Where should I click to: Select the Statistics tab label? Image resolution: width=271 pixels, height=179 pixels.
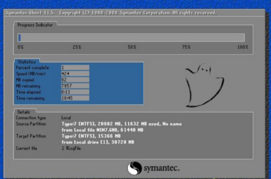click(27, 62)
